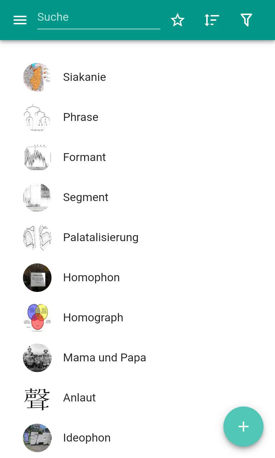Open the Palatalisierung article
Screen dimensions: 275x458
[x=137, y=238]
